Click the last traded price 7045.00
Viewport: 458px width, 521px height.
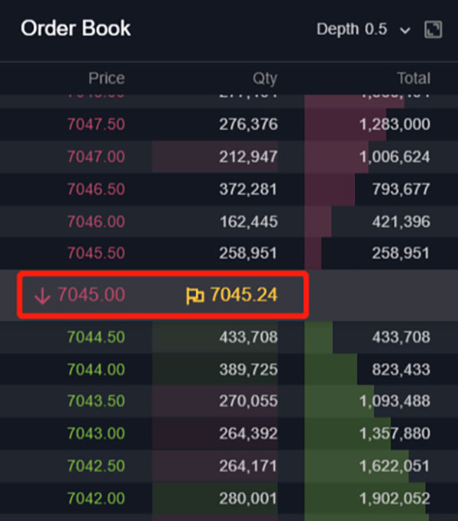coord(91,295)
